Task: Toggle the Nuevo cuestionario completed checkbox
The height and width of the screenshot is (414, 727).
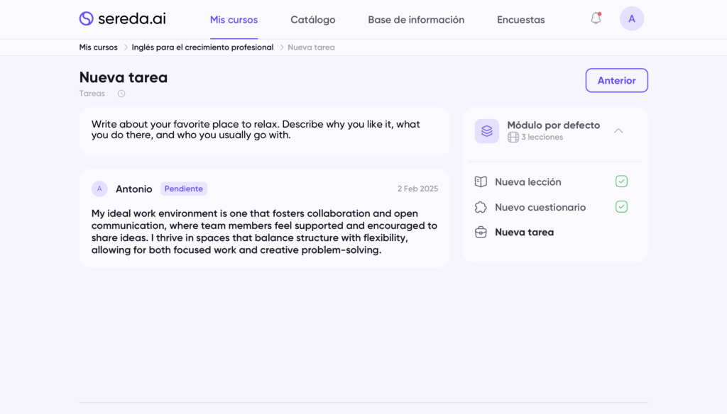Action: pos(621,207)
